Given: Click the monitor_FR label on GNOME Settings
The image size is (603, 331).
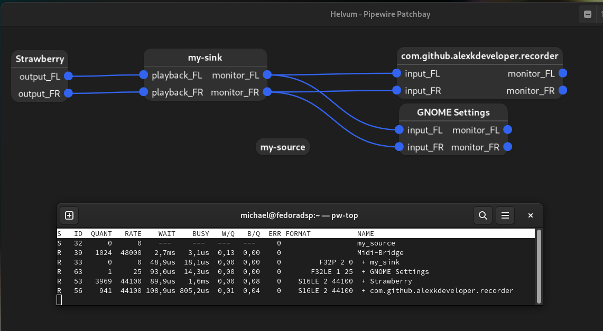Looking at the screenshot, I should pyautogui.click(x=475, y=147).
